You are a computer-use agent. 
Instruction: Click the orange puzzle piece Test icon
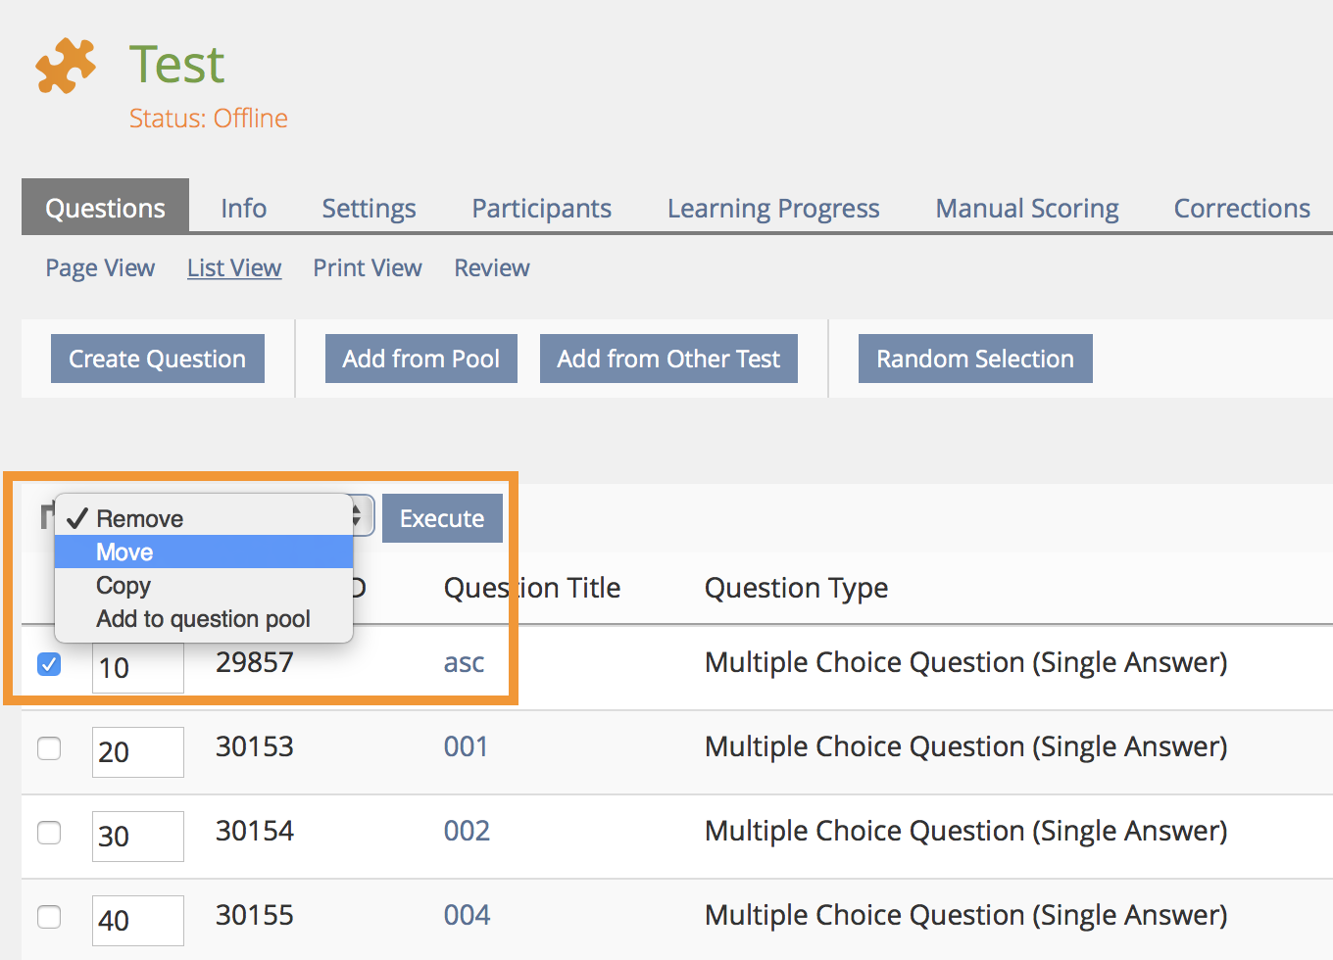(x=66, y=66)
